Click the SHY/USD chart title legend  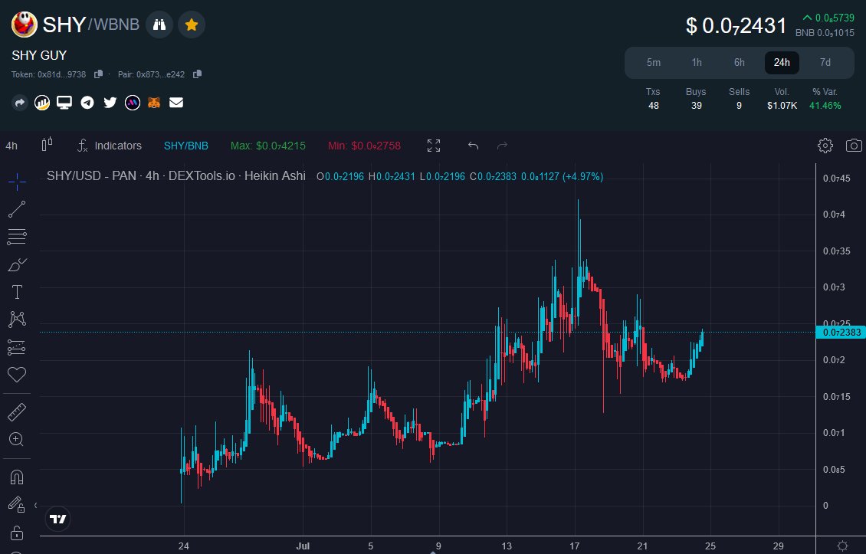176,176
